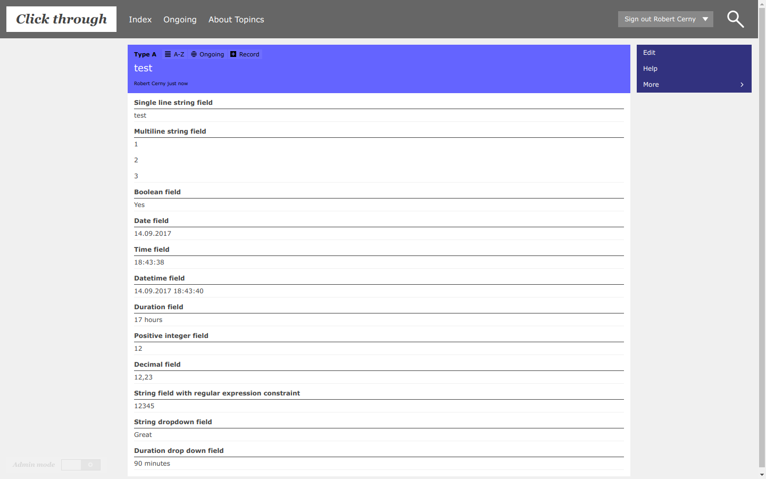Image resolution: width=766 pixels, height=479 pixels.
Task: Open the Index page in navigation
Action: coord(140,20)
